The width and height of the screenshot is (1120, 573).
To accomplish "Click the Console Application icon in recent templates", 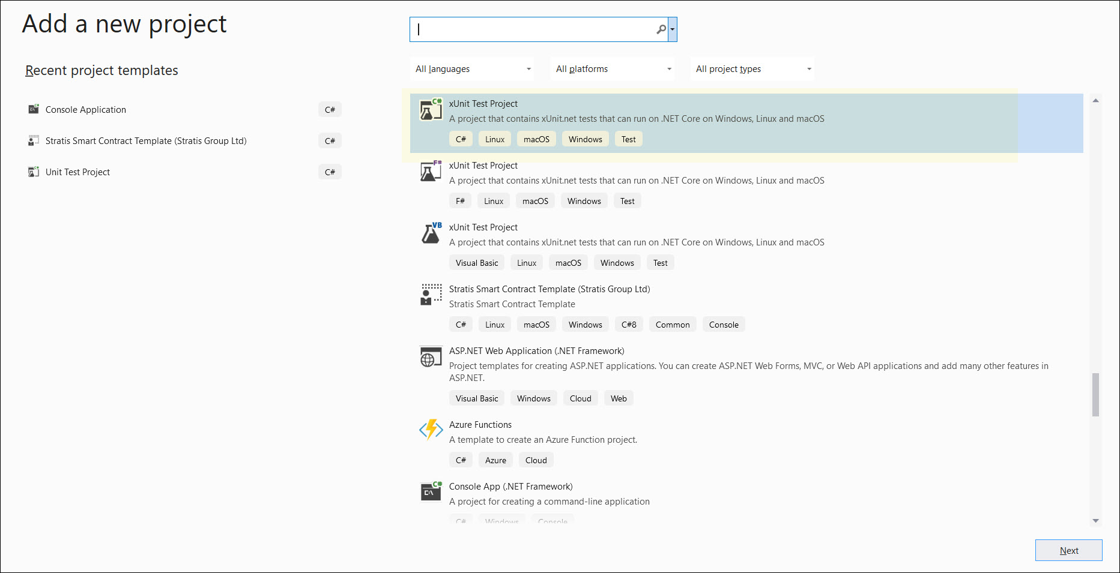I will click(34, 109).
